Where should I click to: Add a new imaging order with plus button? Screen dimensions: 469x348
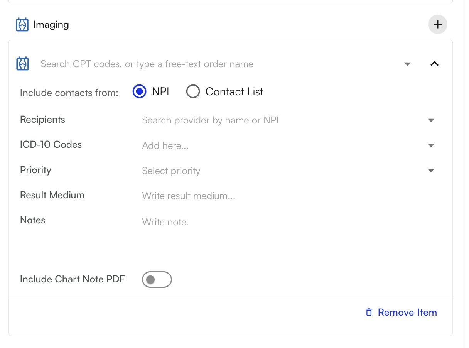tap(437, 25)
